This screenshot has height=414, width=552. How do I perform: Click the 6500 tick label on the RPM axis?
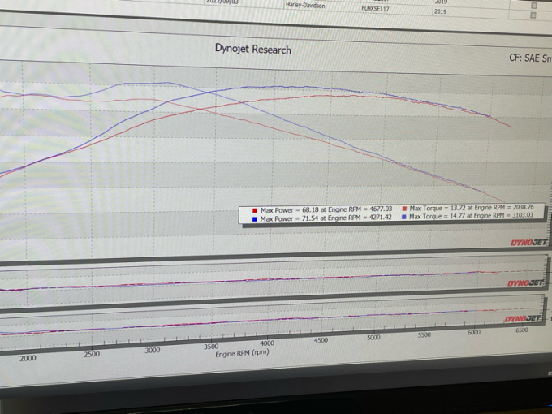pyautogui.click(x=522, y=330)
